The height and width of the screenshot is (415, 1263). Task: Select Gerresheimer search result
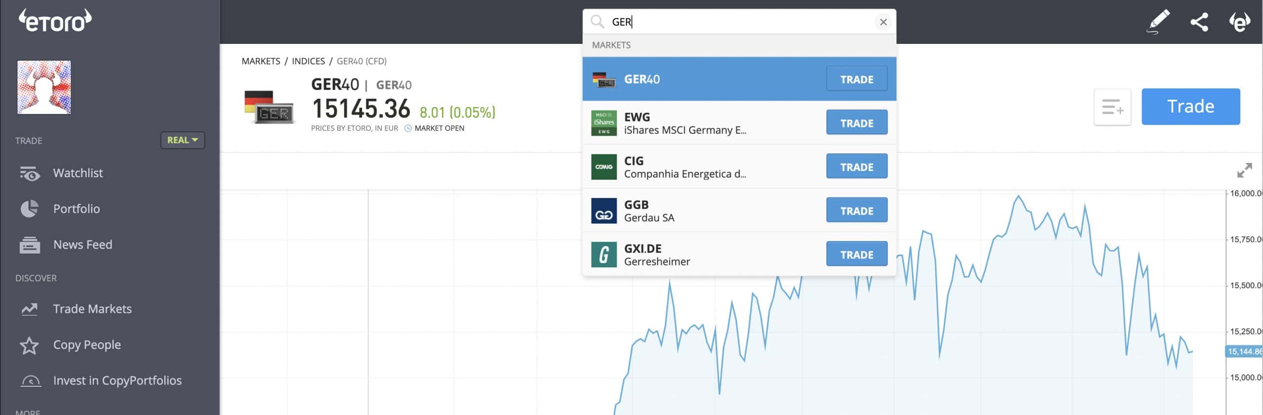point(739,255)
